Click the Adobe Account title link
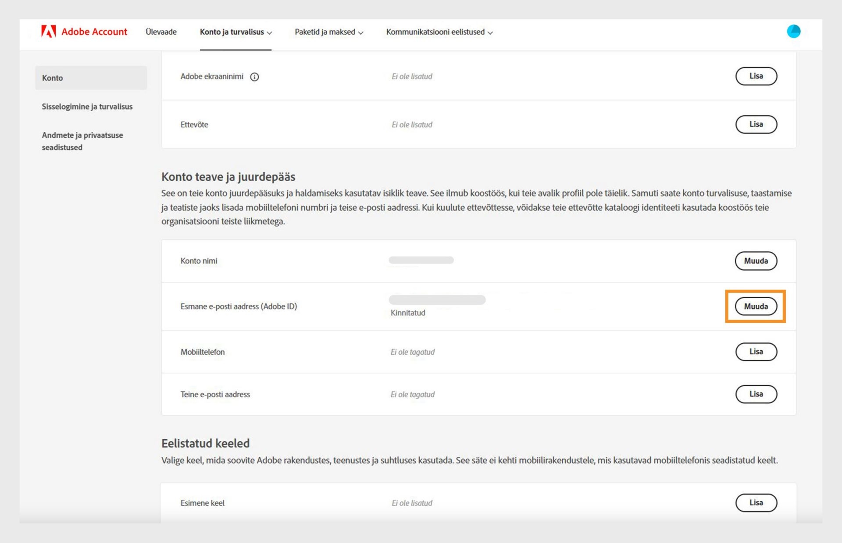Viewport: 842px width, 543px height. point(94,32)
